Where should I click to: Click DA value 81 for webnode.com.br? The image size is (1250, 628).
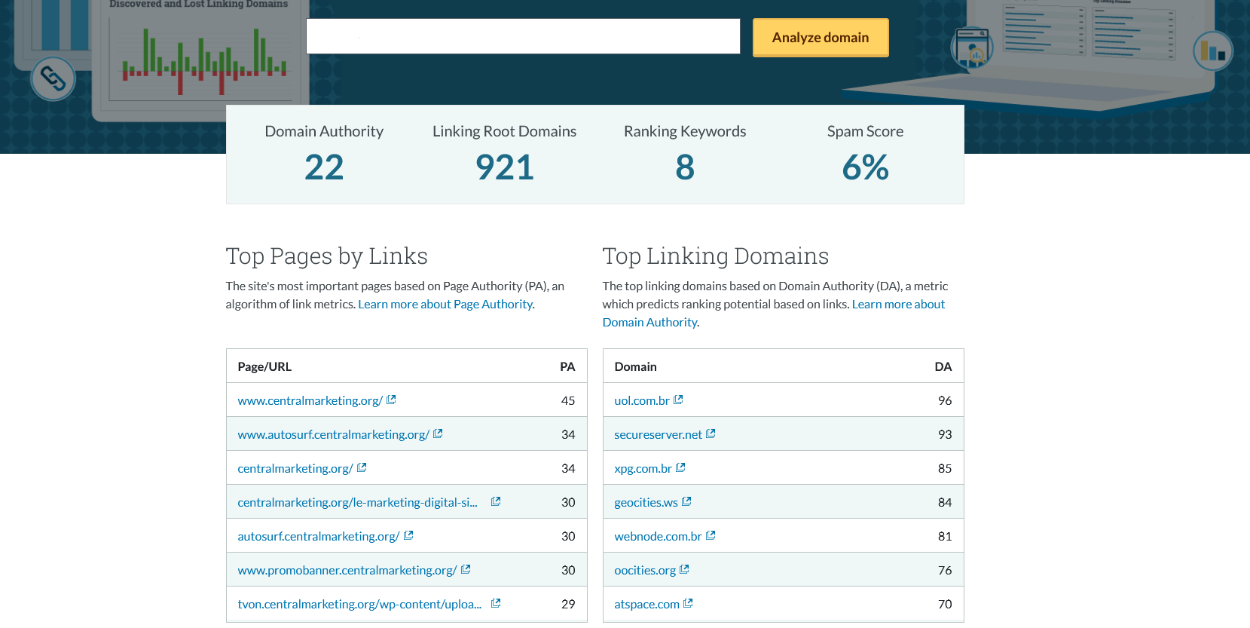coord(945,536)
